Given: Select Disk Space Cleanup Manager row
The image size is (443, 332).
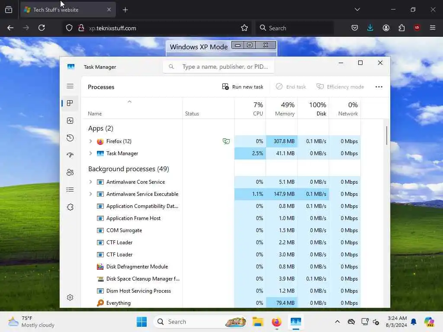Looking at the screenshot, I should pos(221,279).
